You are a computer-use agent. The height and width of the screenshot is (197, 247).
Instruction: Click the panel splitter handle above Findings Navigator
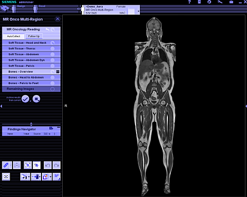point(31,124)
